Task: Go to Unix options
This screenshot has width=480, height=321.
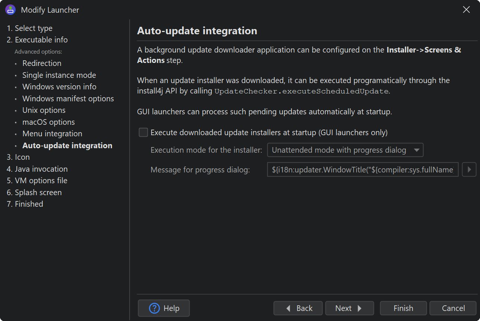Action: 44,110
